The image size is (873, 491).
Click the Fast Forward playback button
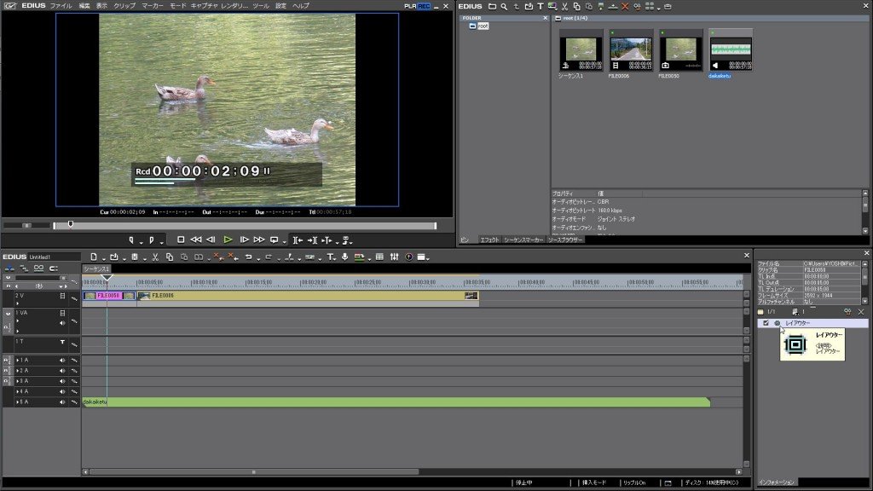pyautogui.click(x=259, y=240)
